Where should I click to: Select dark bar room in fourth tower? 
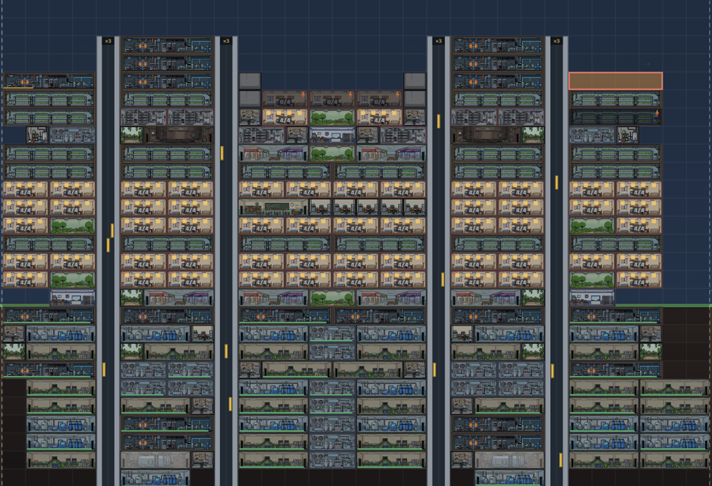(x=486, y=135)
